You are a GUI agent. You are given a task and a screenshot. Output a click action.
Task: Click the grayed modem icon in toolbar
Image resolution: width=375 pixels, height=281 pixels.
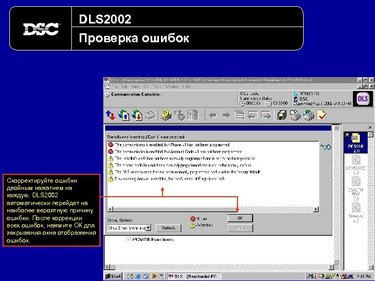150,115
